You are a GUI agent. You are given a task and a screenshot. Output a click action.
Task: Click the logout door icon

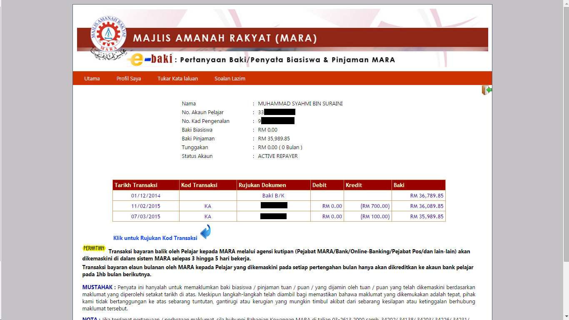(x=487, y=90)
